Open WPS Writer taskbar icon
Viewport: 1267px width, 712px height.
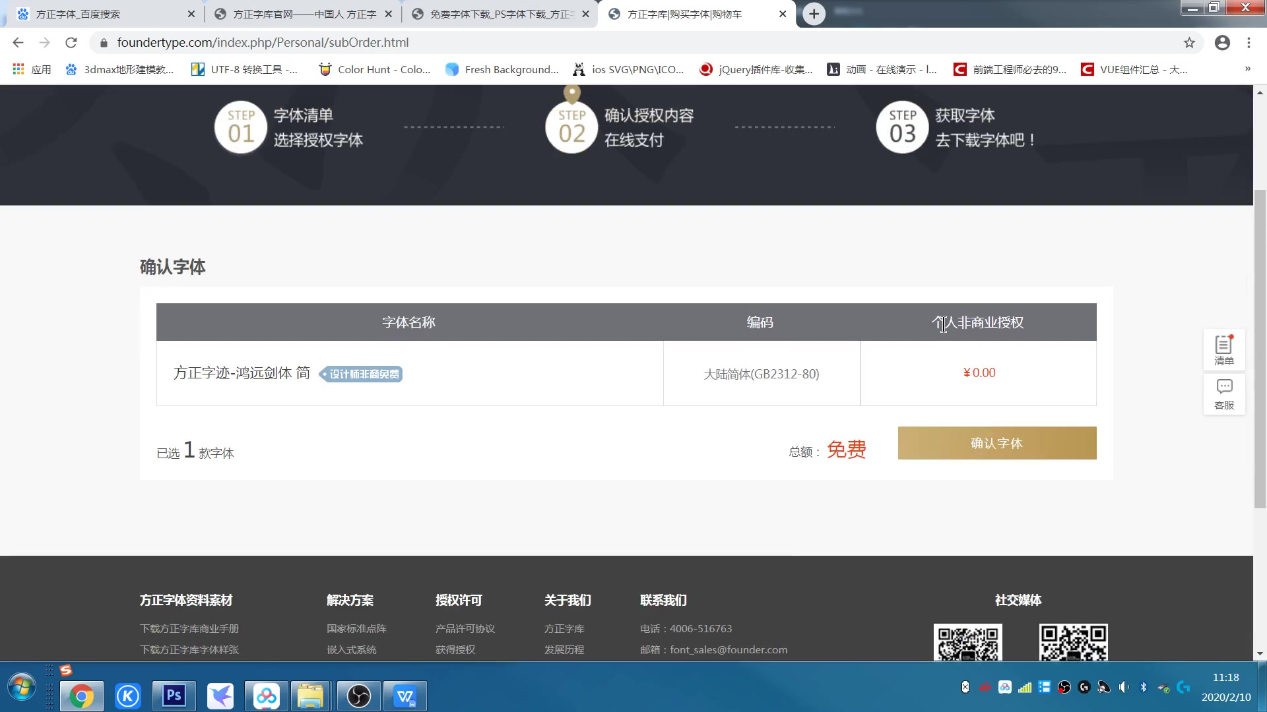[x=405, y=696]
